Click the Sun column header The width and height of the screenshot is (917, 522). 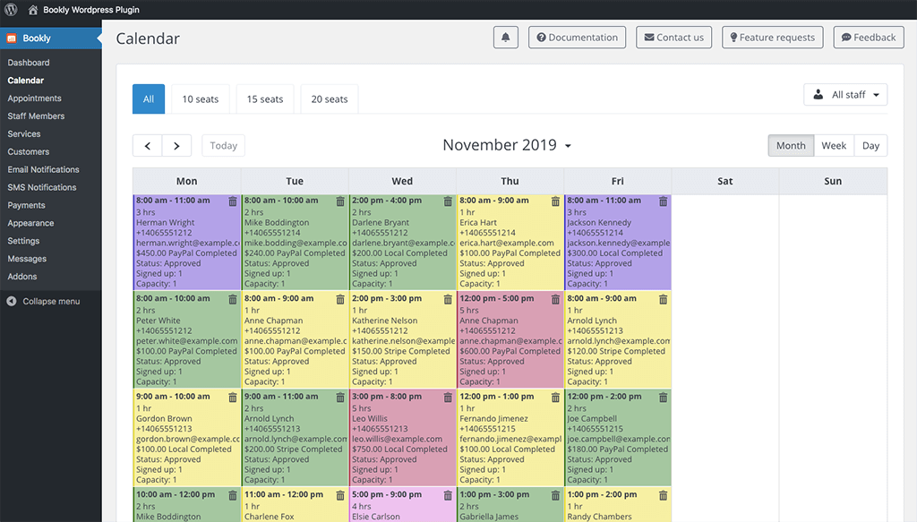[833, 181]
